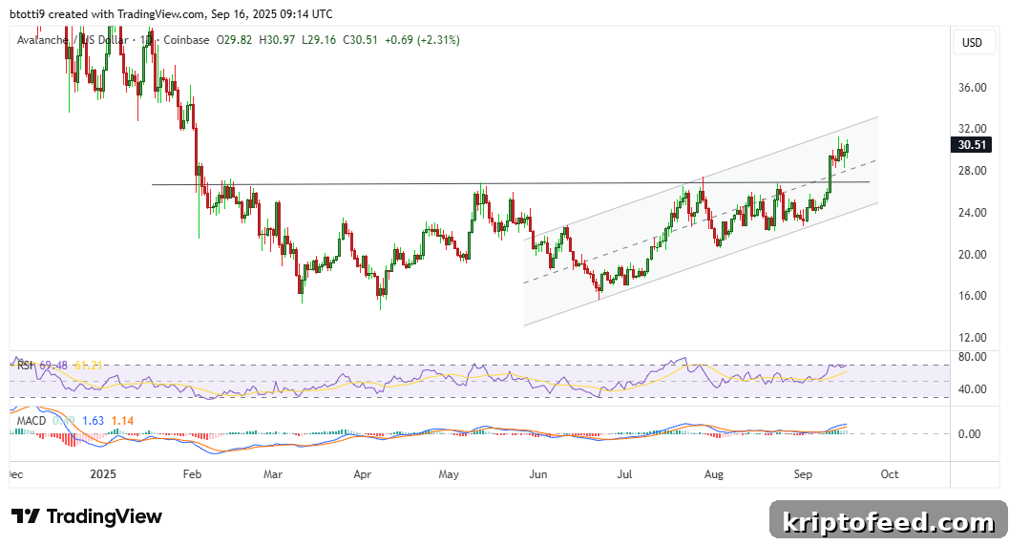
Task: Click the +0.69 (+2.31%) change value
Action: [x=422, y=40]
